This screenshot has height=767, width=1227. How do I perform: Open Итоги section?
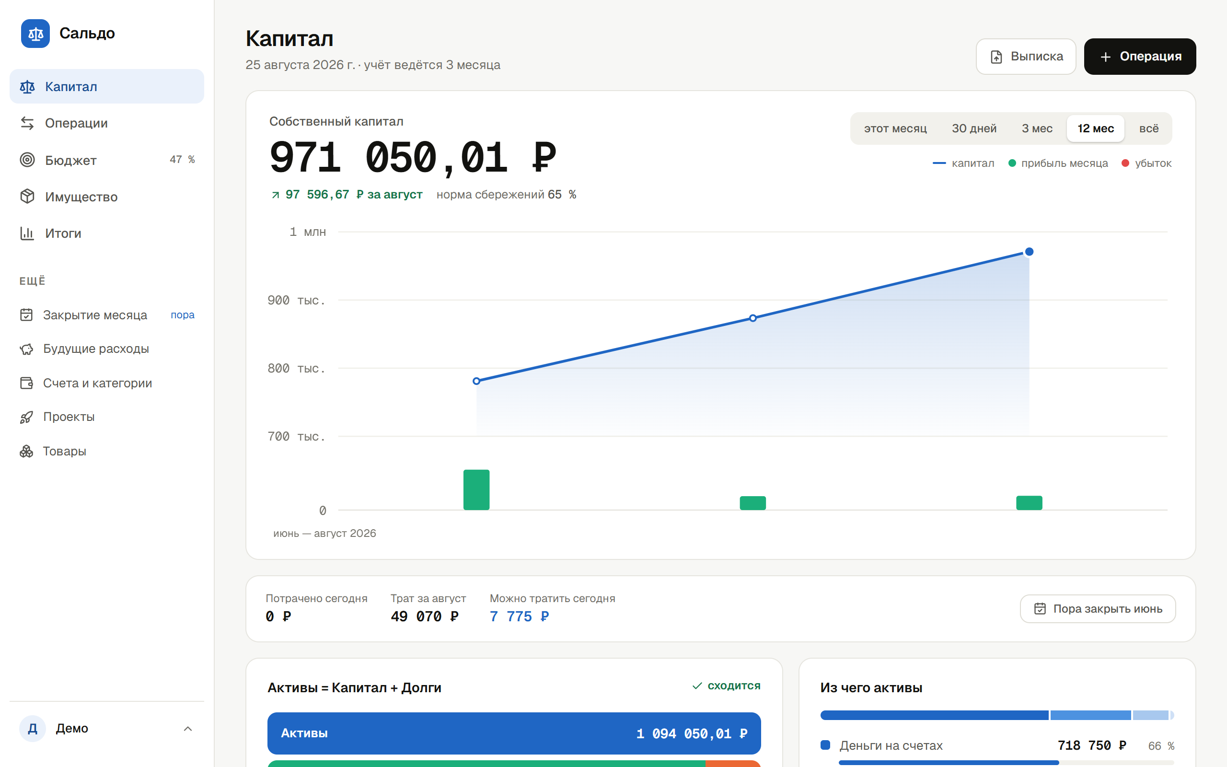tap(107, 233)
